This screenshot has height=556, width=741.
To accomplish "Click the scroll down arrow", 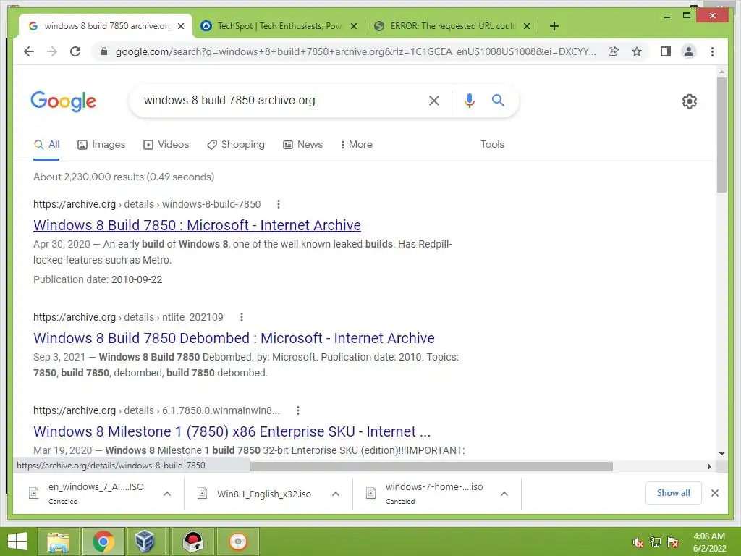I will pos(721,454).
